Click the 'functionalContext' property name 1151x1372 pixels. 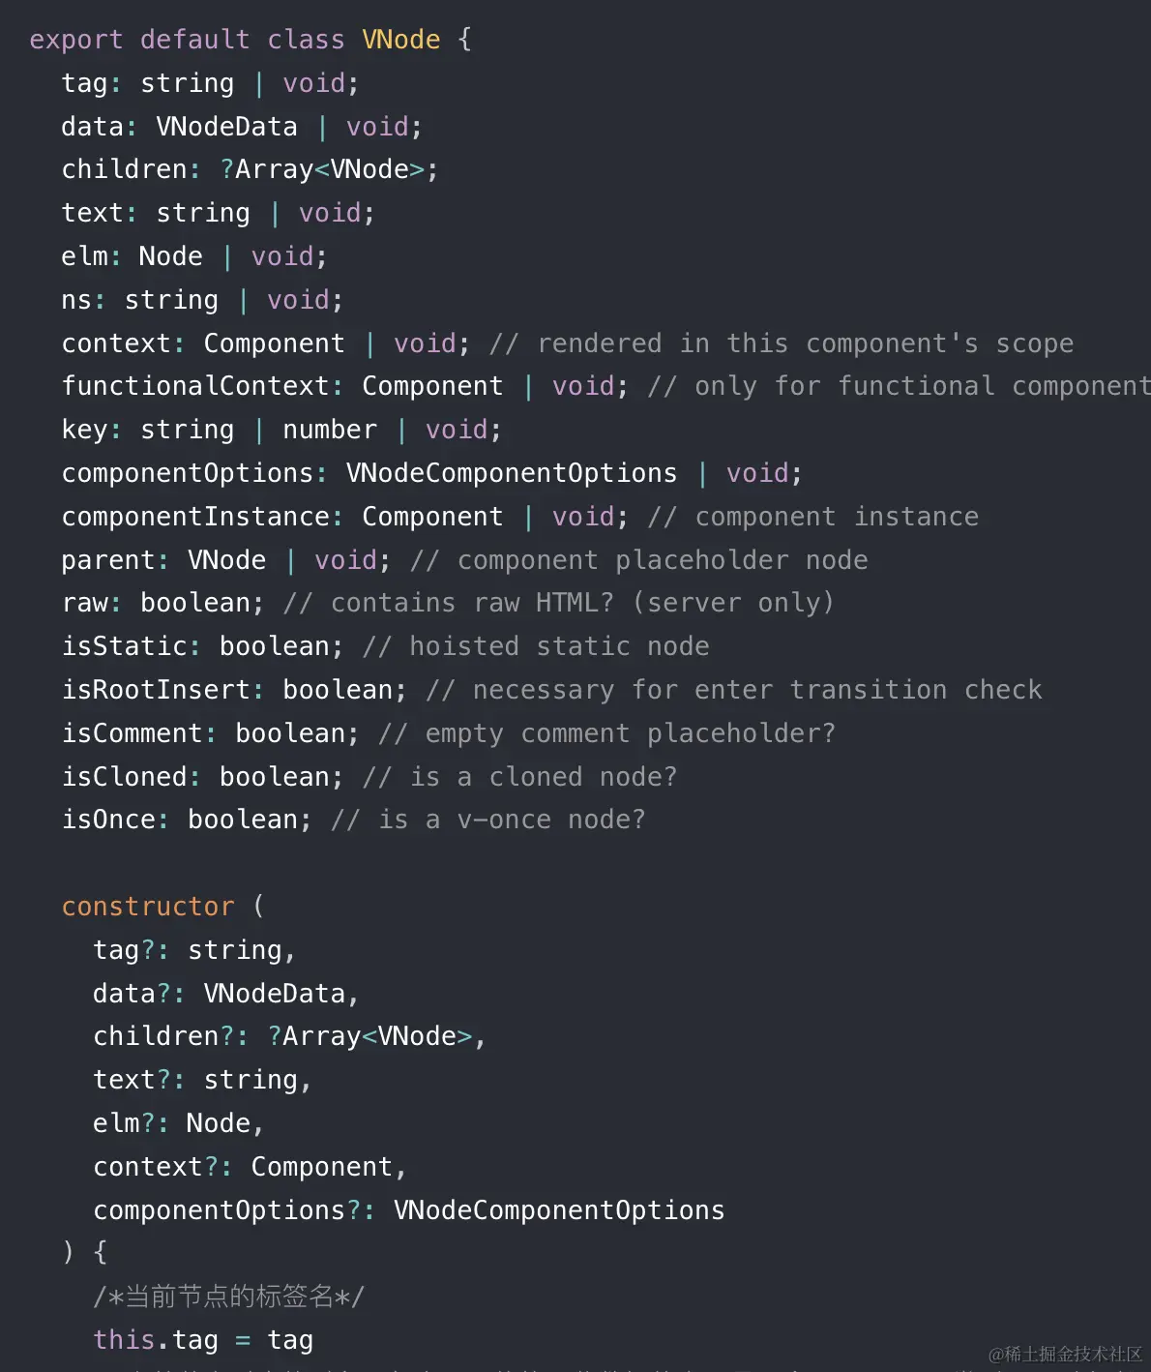[194, 386]
